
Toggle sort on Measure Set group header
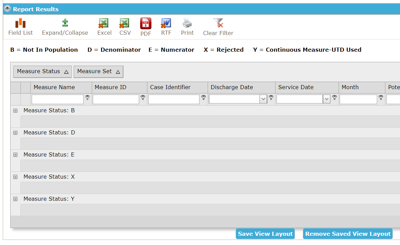click(99, 71)
